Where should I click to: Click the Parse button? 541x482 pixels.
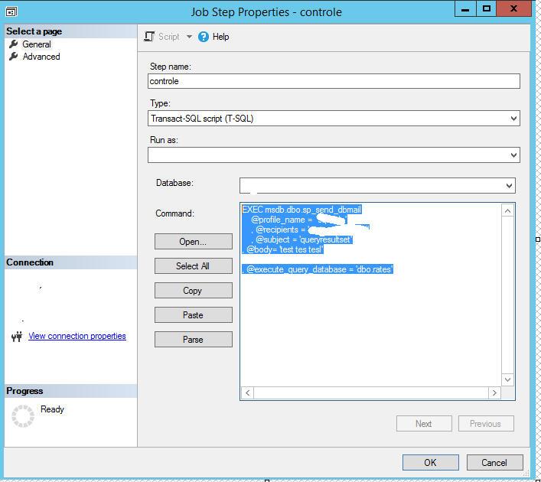[193, 340]
